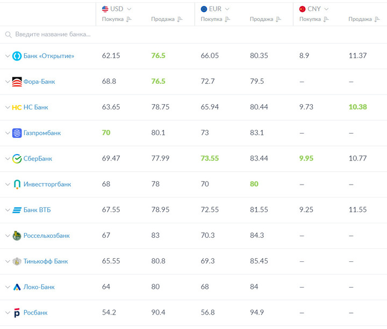This screenshot has height=329, width=387.
Task: Click the Россельхозбанк logo
Action: 17,236
